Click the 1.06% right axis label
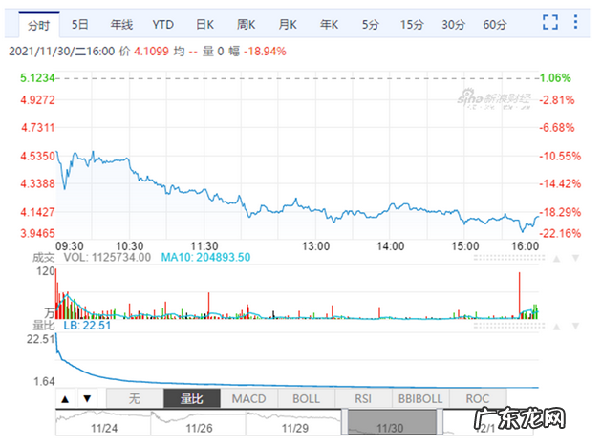Image resolution: width=602 pixels, height=446 pixels. pyautogui.click(x=555, y=78)
